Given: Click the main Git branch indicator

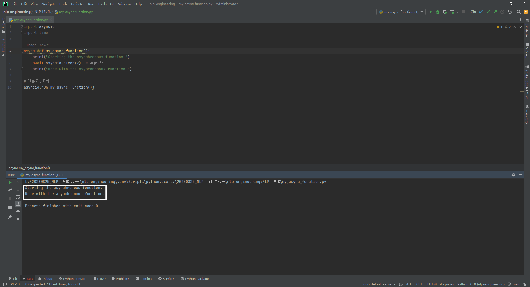Looking at the screenshot, I should 516,284.
